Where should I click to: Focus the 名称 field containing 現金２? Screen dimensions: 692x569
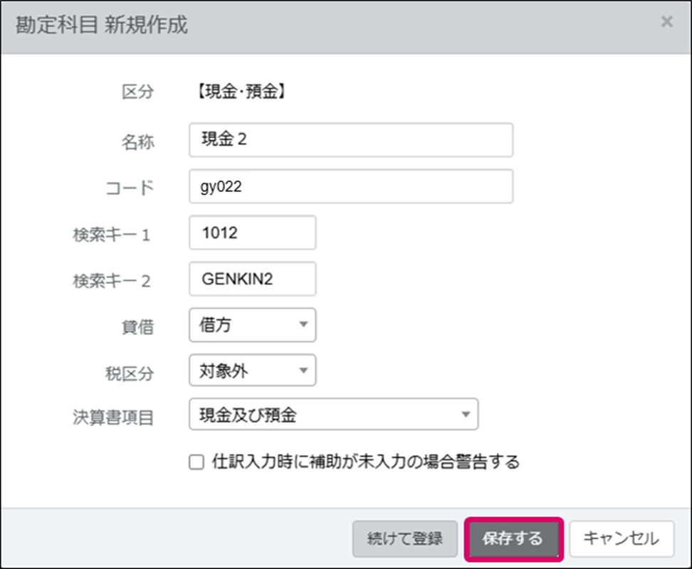click(350, 140)
